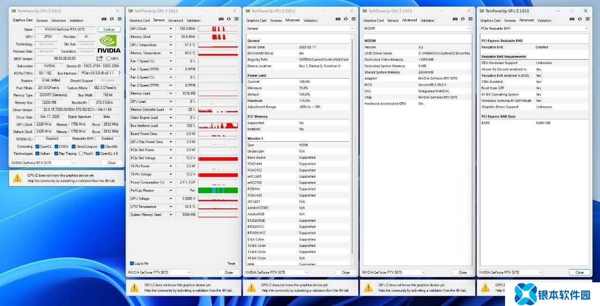600x306 pixels.
Task: Click the warning icon below the Sensors window
Action: click(134, 287)
